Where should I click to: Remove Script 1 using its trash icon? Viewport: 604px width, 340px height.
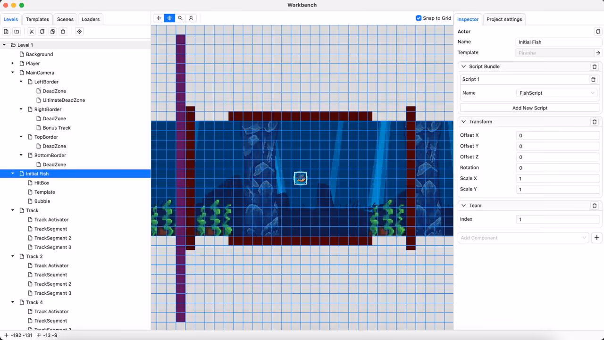(x=593, y=79)
